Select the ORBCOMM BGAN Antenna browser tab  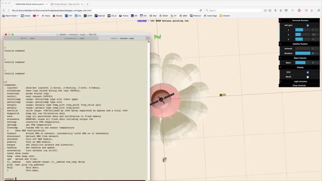[31, 4]
